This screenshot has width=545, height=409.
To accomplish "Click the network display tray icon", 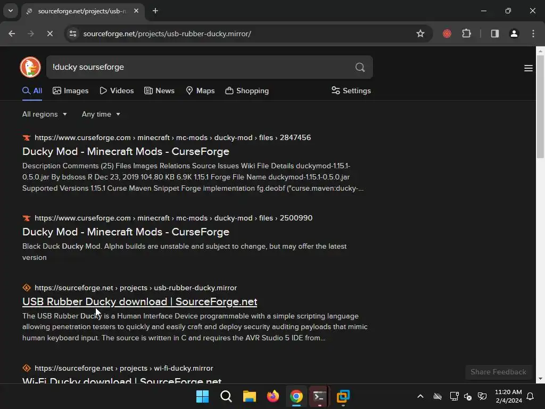I will [x=454, y=396].
